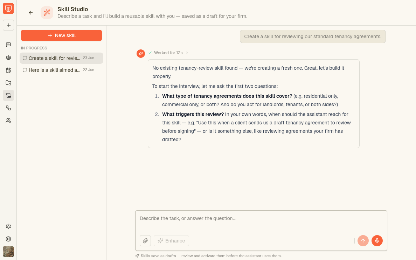Click the New skill button
Viewport: 416px width, 260px height.
pos(61,35)
